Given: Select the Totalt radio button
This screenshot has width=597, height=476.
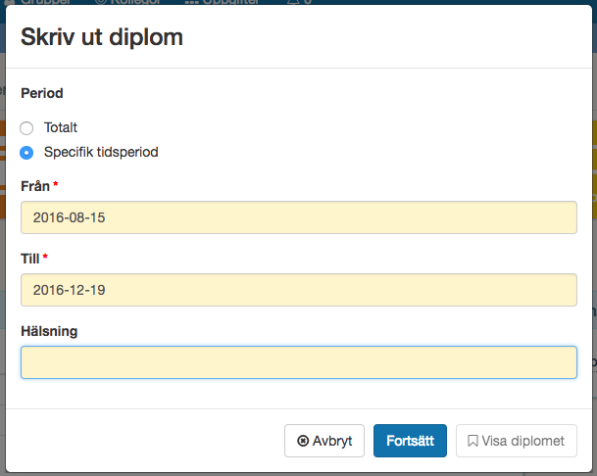Looking at the screenshot, I should tap(26, 128).
